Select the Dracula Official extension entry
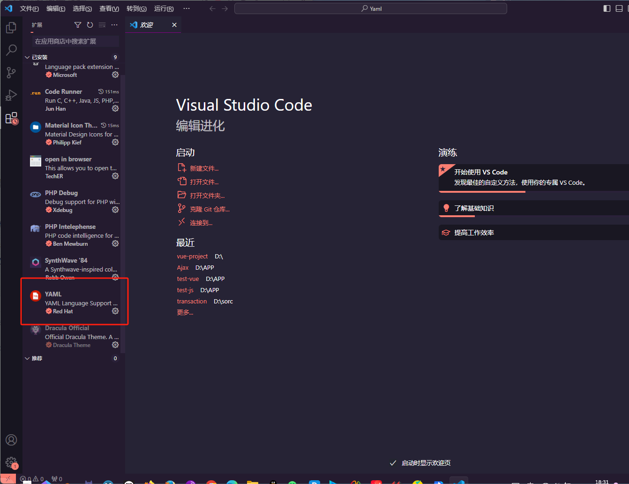The width and height of the screenshot is (629, 484). [x=74, y=336]
